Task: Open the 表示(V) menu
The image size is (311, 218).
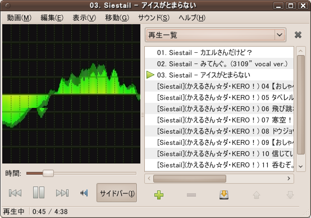Action: coord(84,18)
